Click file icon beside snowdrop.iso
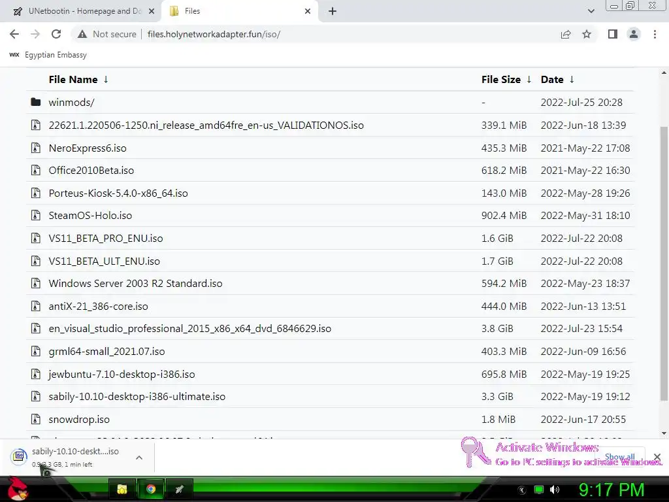The width and height of the screenshot is (669, 502). 36,419
